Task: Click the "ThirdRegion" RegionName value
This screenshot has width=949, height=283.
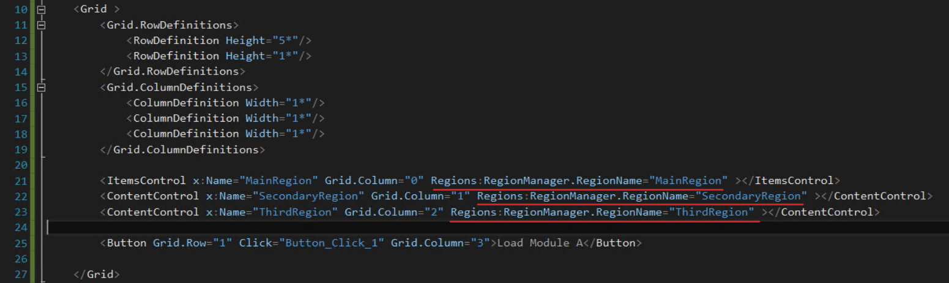Action: 712,212
